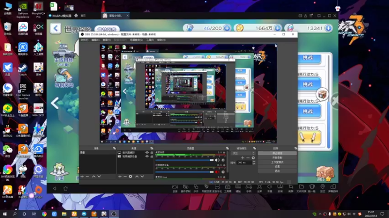Add a new source with plus icon
Image resolution: width=389 pixels, height=218 pixels.
click(120, 176)
